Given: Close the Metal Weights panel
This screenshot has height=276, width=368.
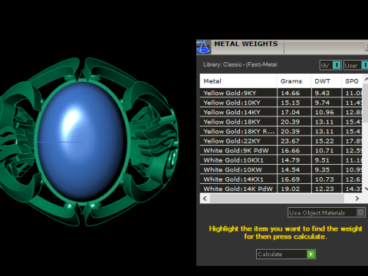Looking at the screenshot, I should (366, 47).
